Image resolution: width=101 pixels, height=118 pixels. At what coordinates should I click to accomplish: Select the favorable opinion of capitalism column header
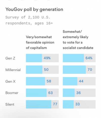pos(40,42)
